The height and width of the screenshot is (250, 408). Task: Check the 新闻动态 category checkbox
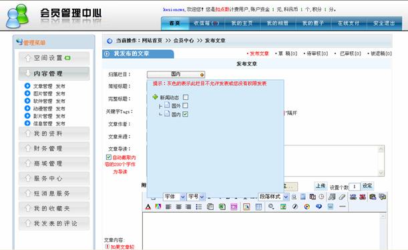pos(186,97)
